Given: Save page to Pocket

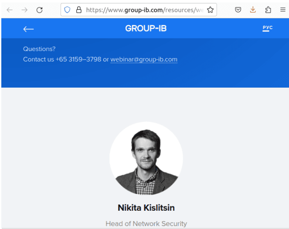Looking at the screenshot, I should click(x=238, y=10).
